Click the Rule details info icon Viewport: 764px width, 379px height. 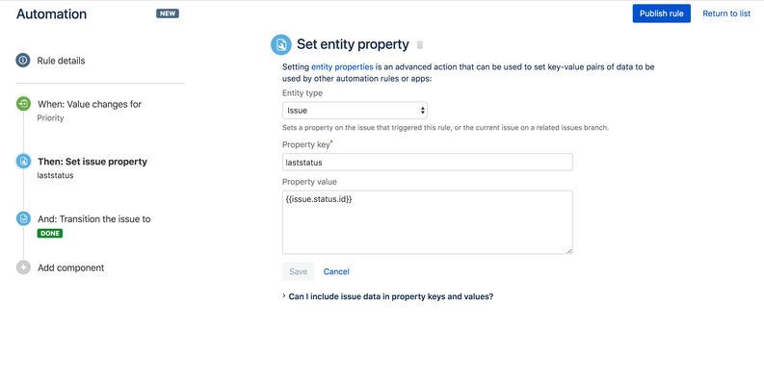(x=23, y=61)
